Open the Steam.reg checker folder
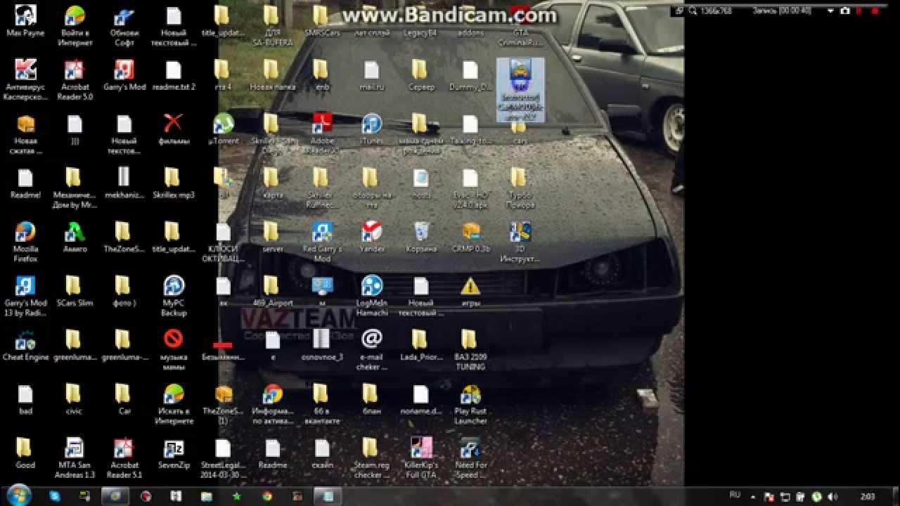 click(371, 458)
